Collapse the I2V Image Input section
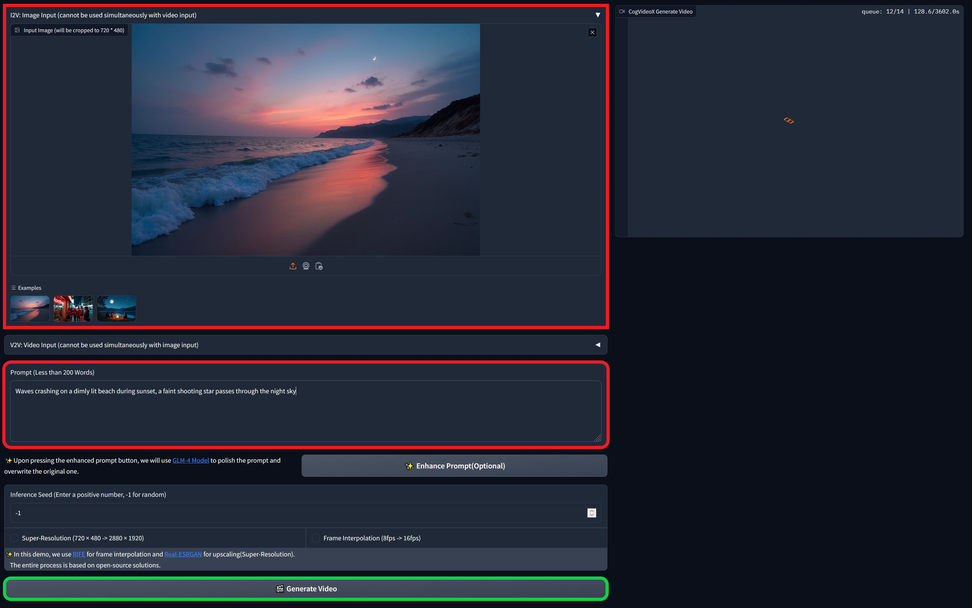This screenshot has height=608, width=972. (598, 15)
